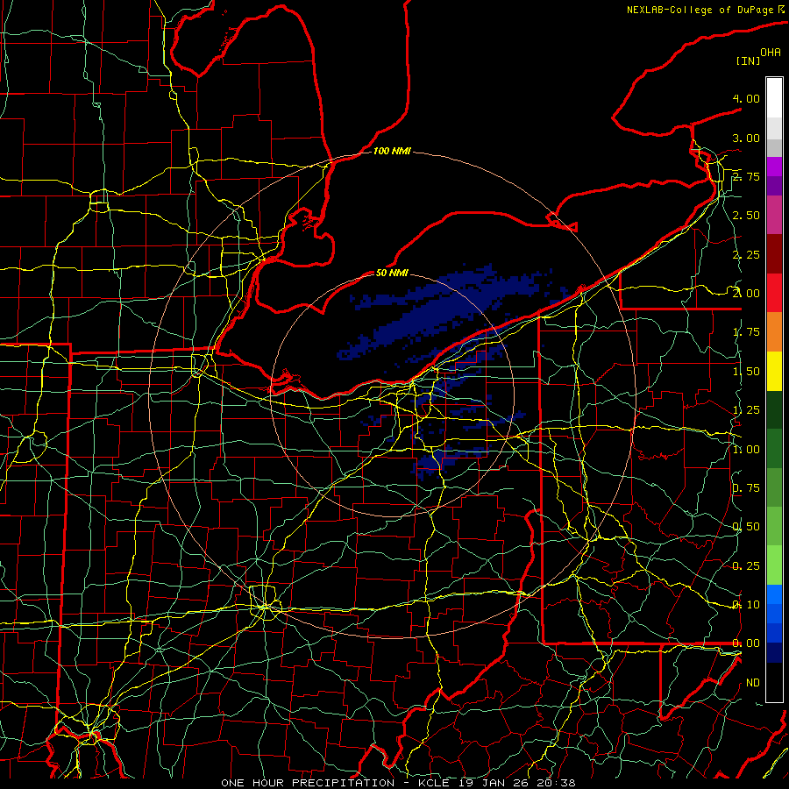Click the OHA product label above the legend
This screenshot has height=789, width=789.
pyautogui.click(x=771, y=52)
